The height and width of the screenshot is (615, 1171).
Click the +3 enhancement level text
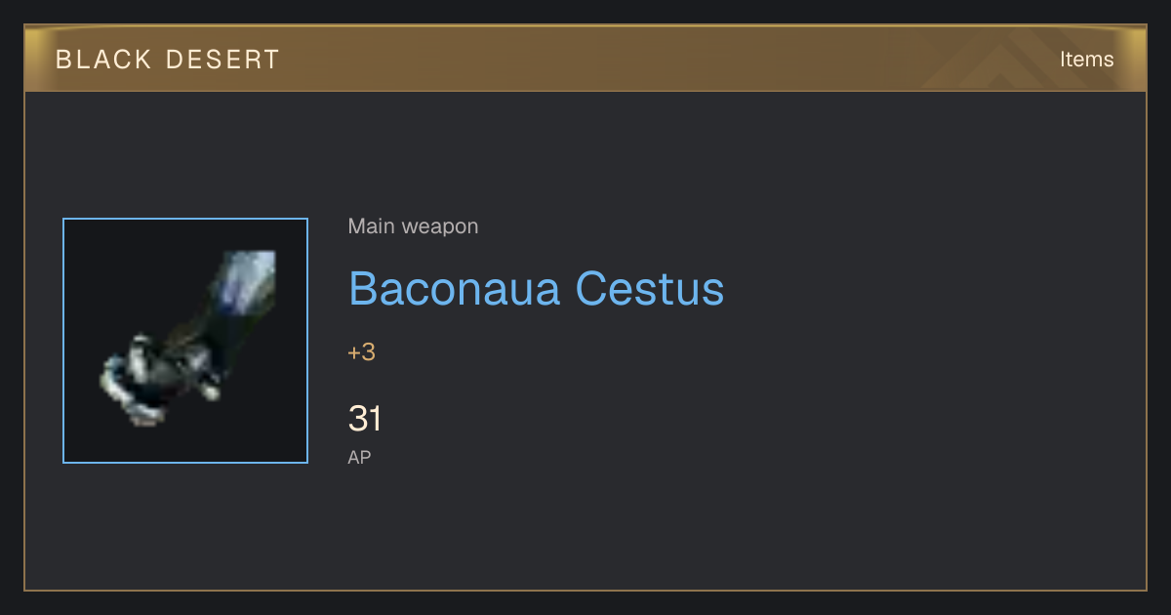361,352
